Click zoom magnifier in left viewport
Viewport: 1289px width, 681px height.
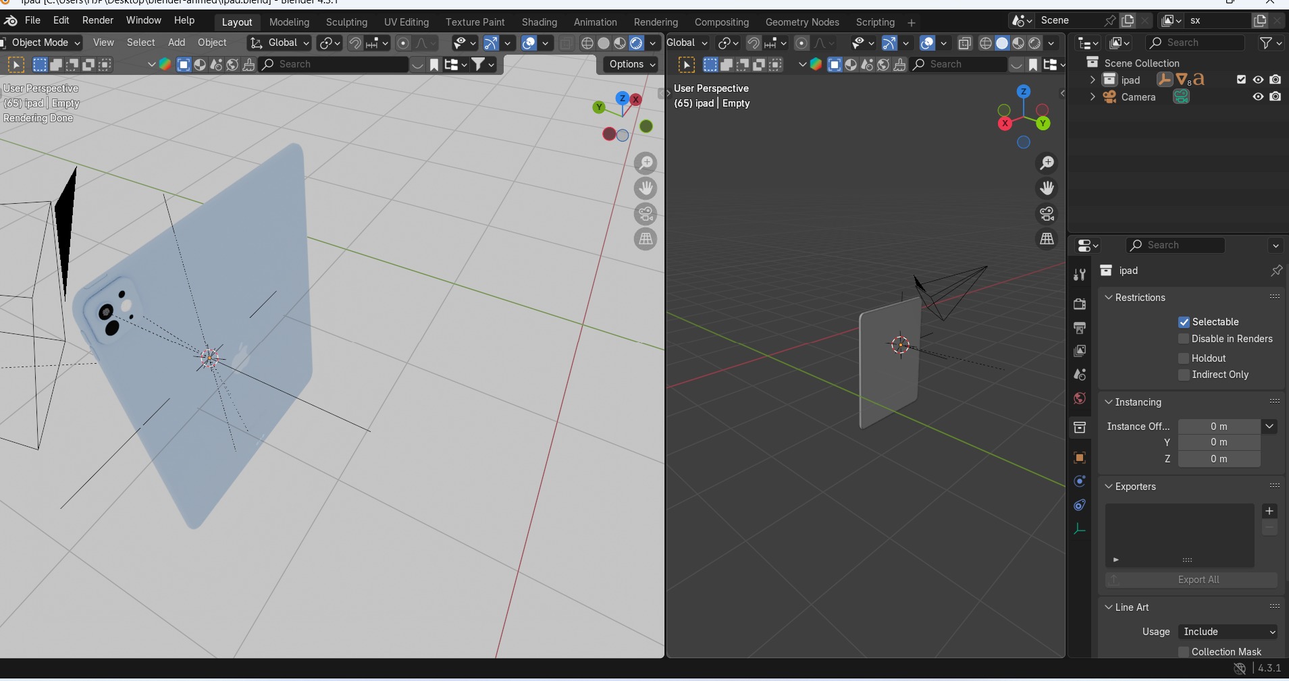tap(646, 163)
